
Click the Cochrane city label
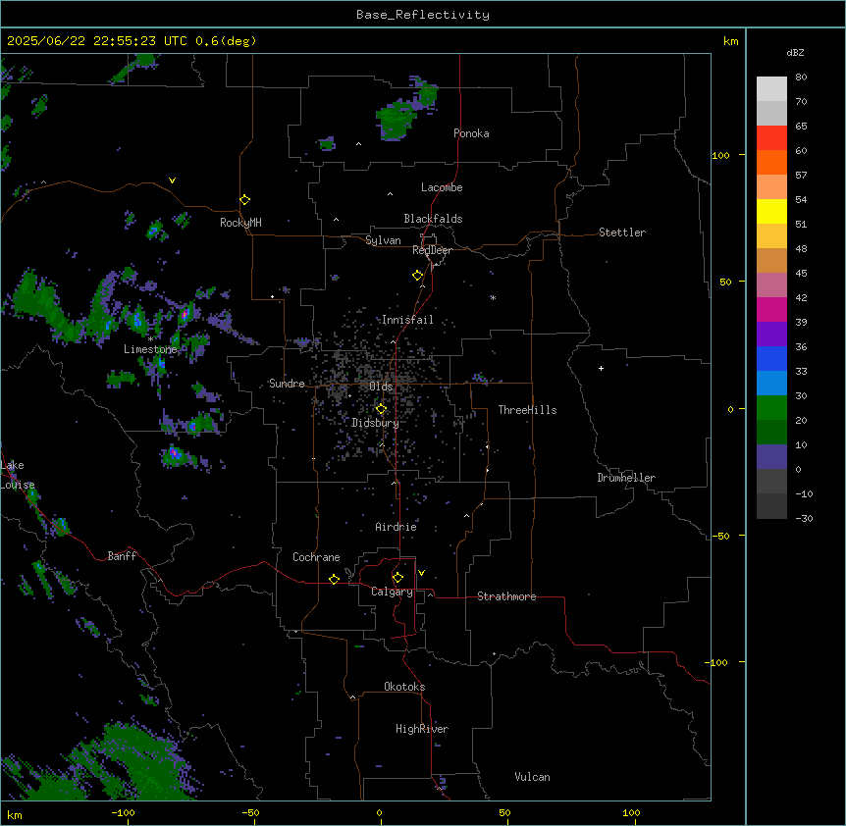click(x=316, y=557)
